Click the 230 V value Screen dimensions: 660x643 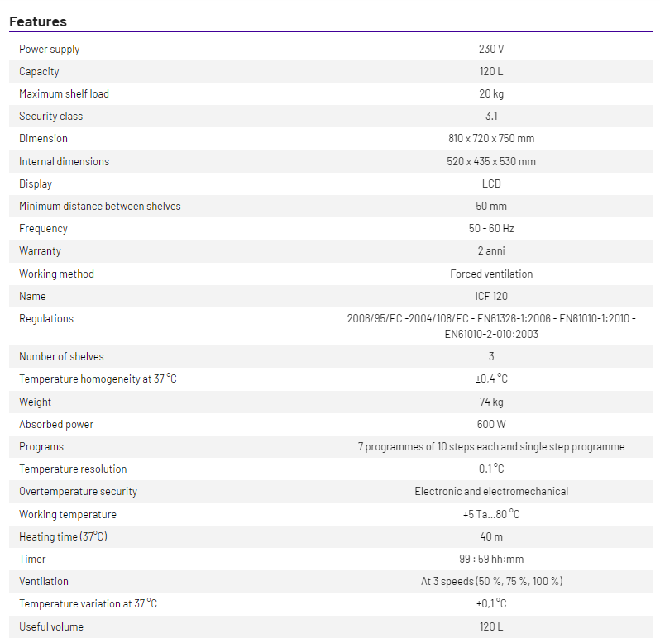coord(491,50)
